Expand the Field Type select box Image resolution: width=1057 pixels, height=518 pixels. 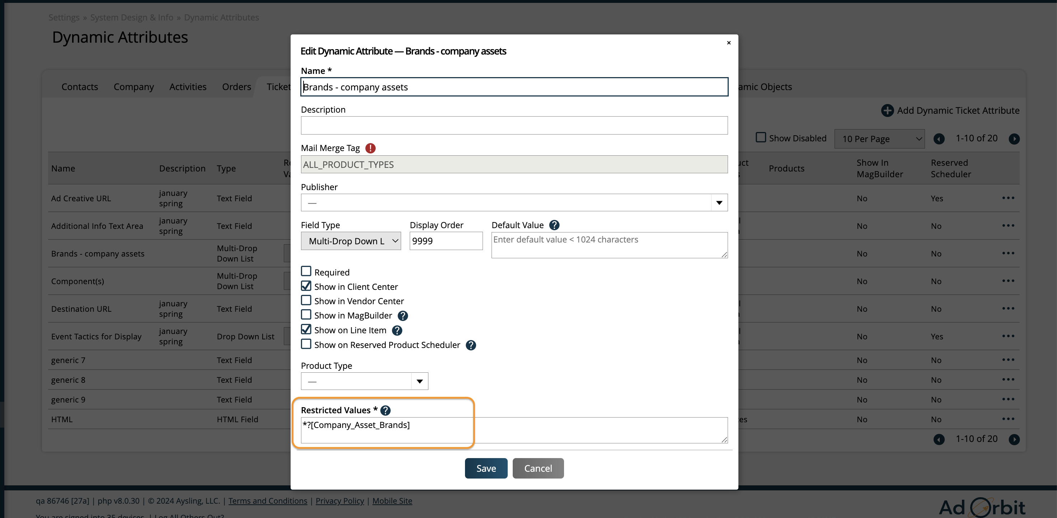tap(351, 241)
